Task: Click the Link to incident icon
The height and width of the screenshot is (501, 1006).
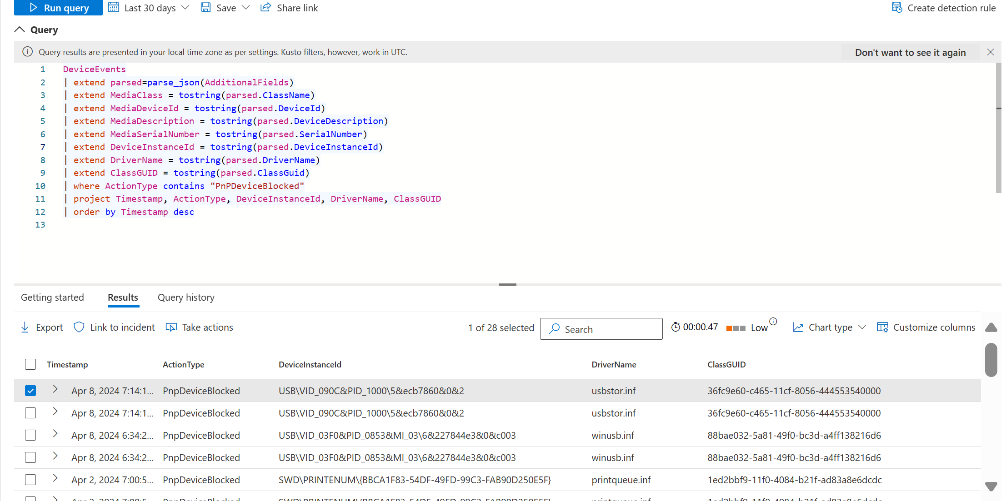Action: click(79, 327)
